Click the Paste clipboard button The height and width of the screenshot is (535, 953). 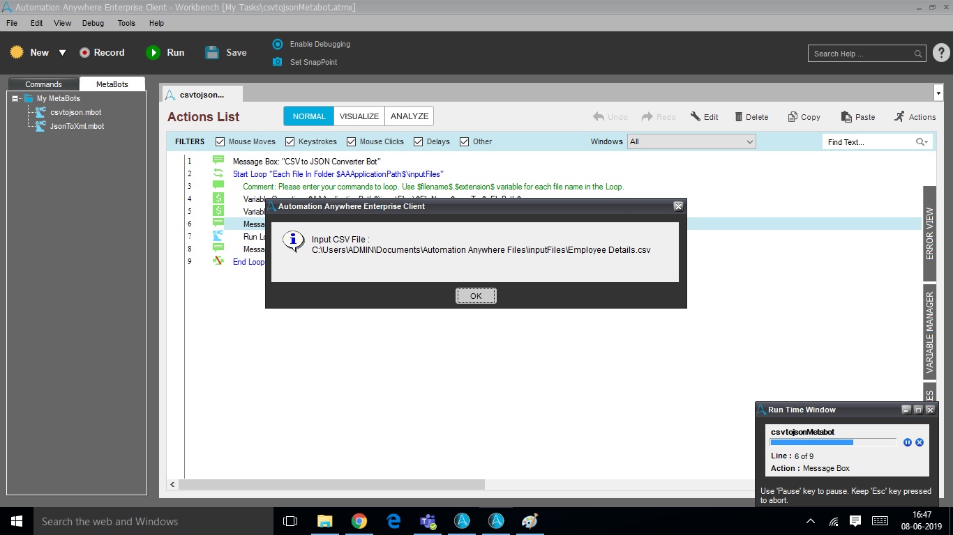(858, 117)
